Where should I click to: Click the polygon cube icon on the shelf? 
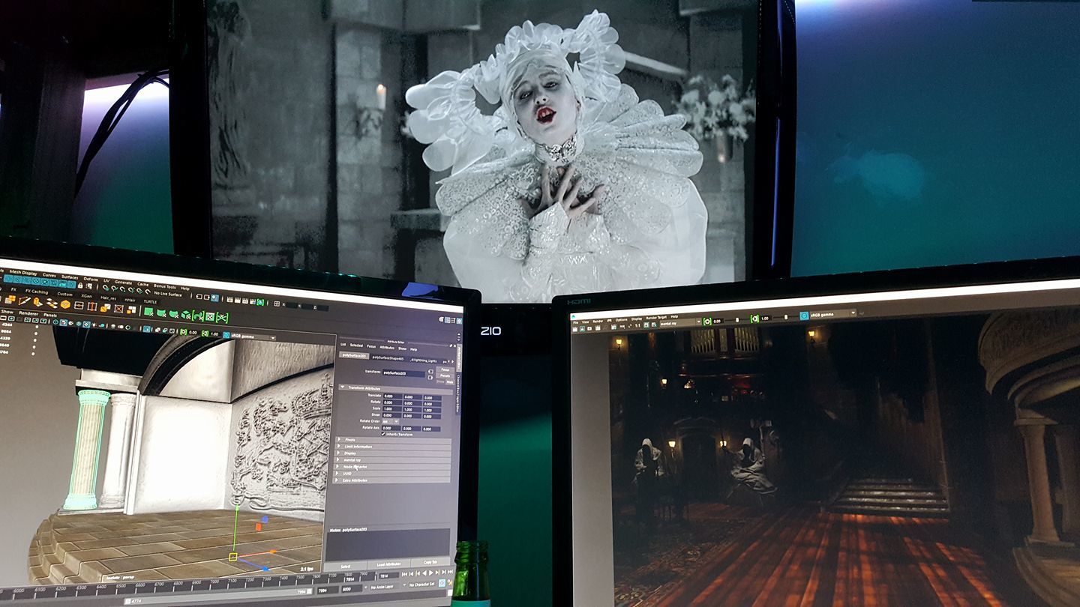pyautogui.click(x=65, y=304)
